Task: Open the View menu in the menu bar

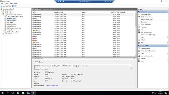Action: click(x=11, y=3)
